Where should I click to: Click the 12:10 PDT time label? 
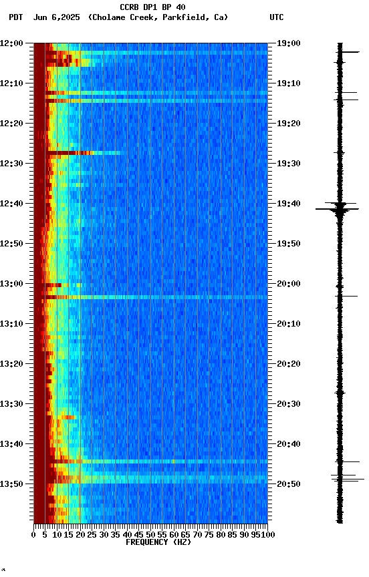pos(11,83)
